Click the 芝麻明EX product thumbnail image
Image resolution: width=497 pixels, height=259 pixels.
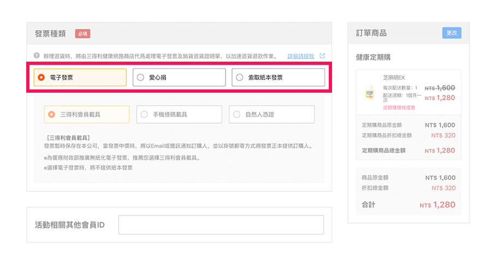[369, 93]
